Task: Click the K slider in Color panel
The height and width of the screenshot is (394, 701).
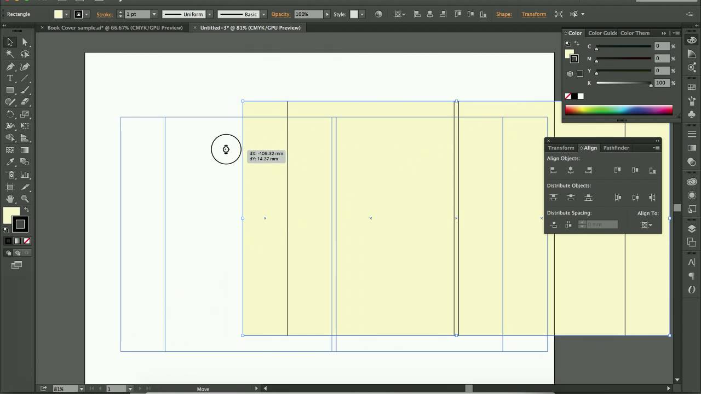Action: coord(624,84)
